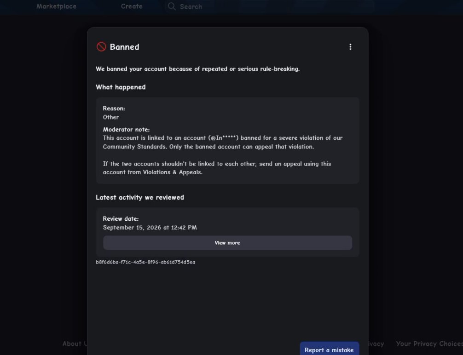
Task: Open Your Privacy Choices footer link
Action: [x=430, y=344]
